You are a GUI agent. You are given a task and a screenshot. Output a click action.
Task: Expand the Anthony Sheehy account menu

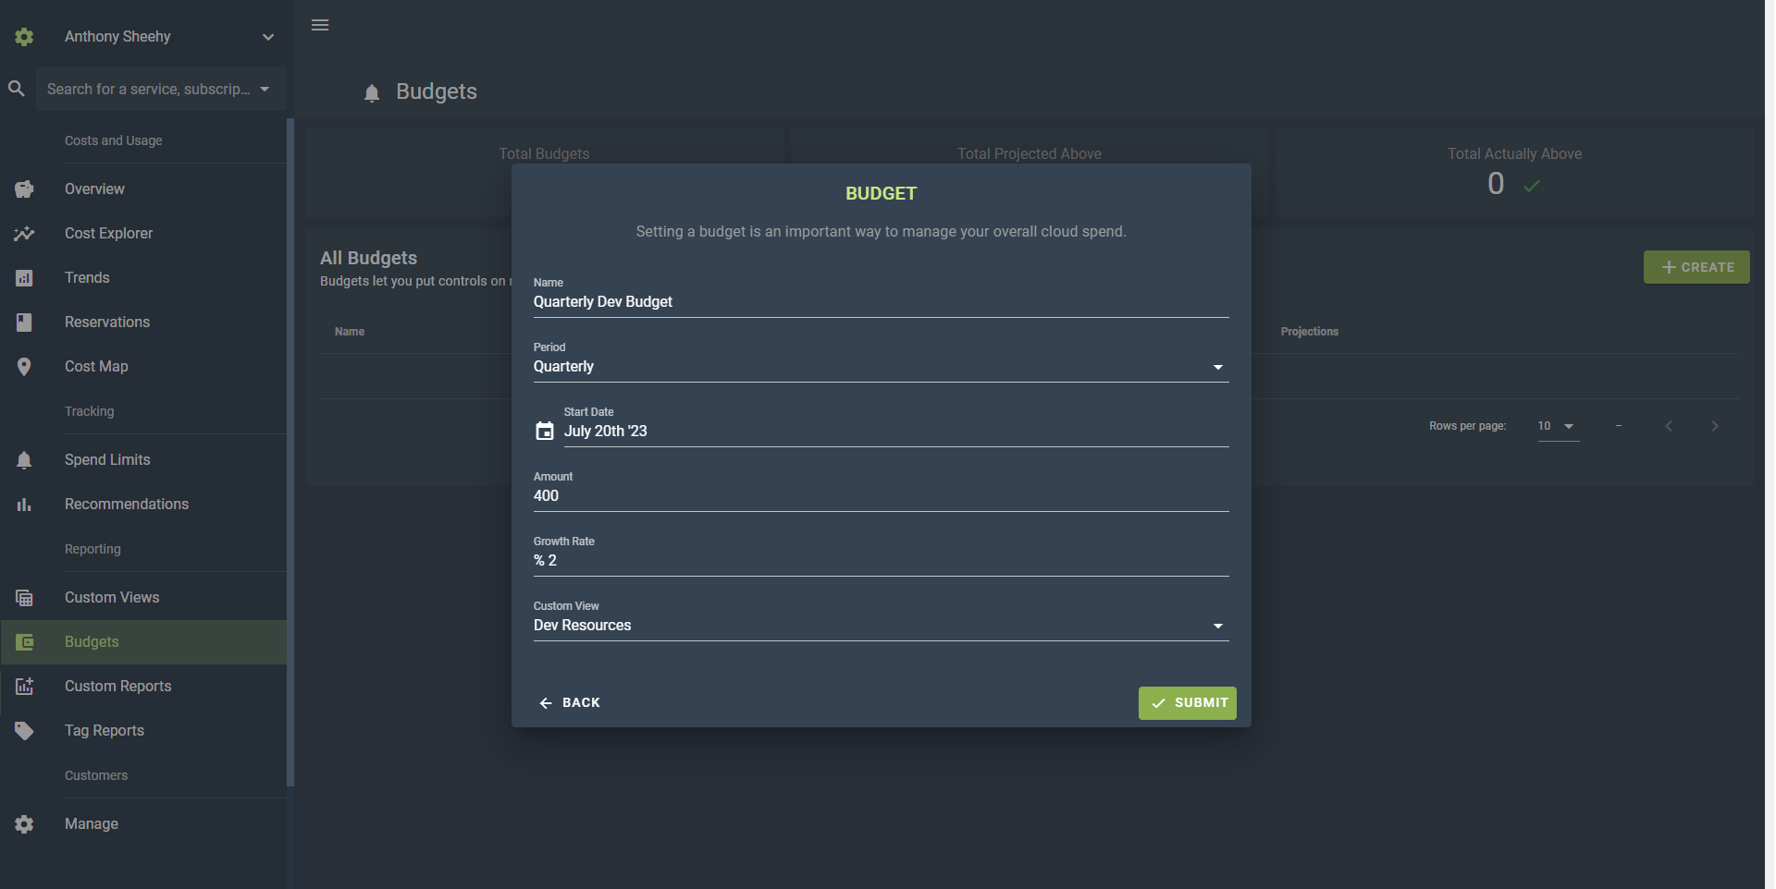coord(267,37)
